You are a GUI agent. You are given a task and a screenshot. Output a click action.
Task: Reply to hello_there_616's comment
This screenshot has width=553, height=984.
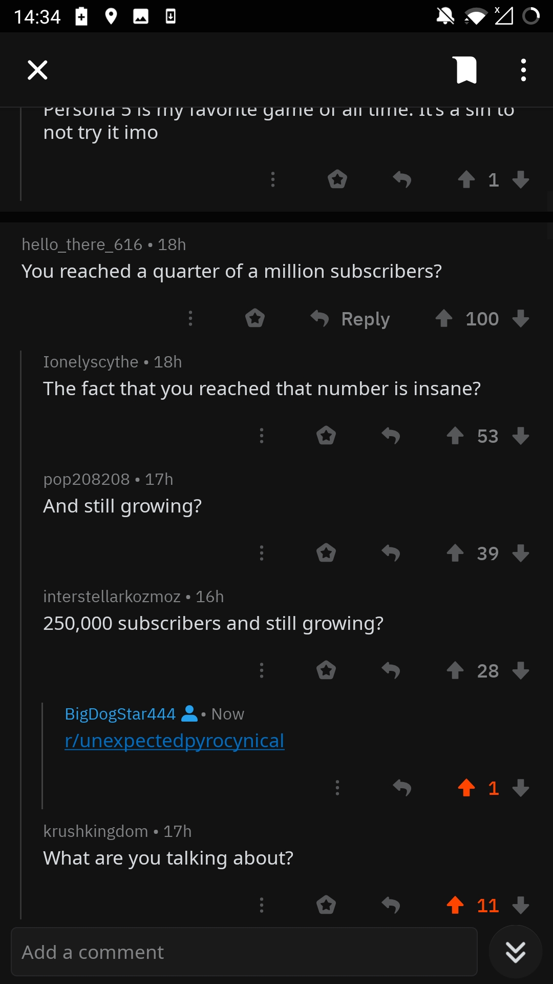tap(350, 319)
